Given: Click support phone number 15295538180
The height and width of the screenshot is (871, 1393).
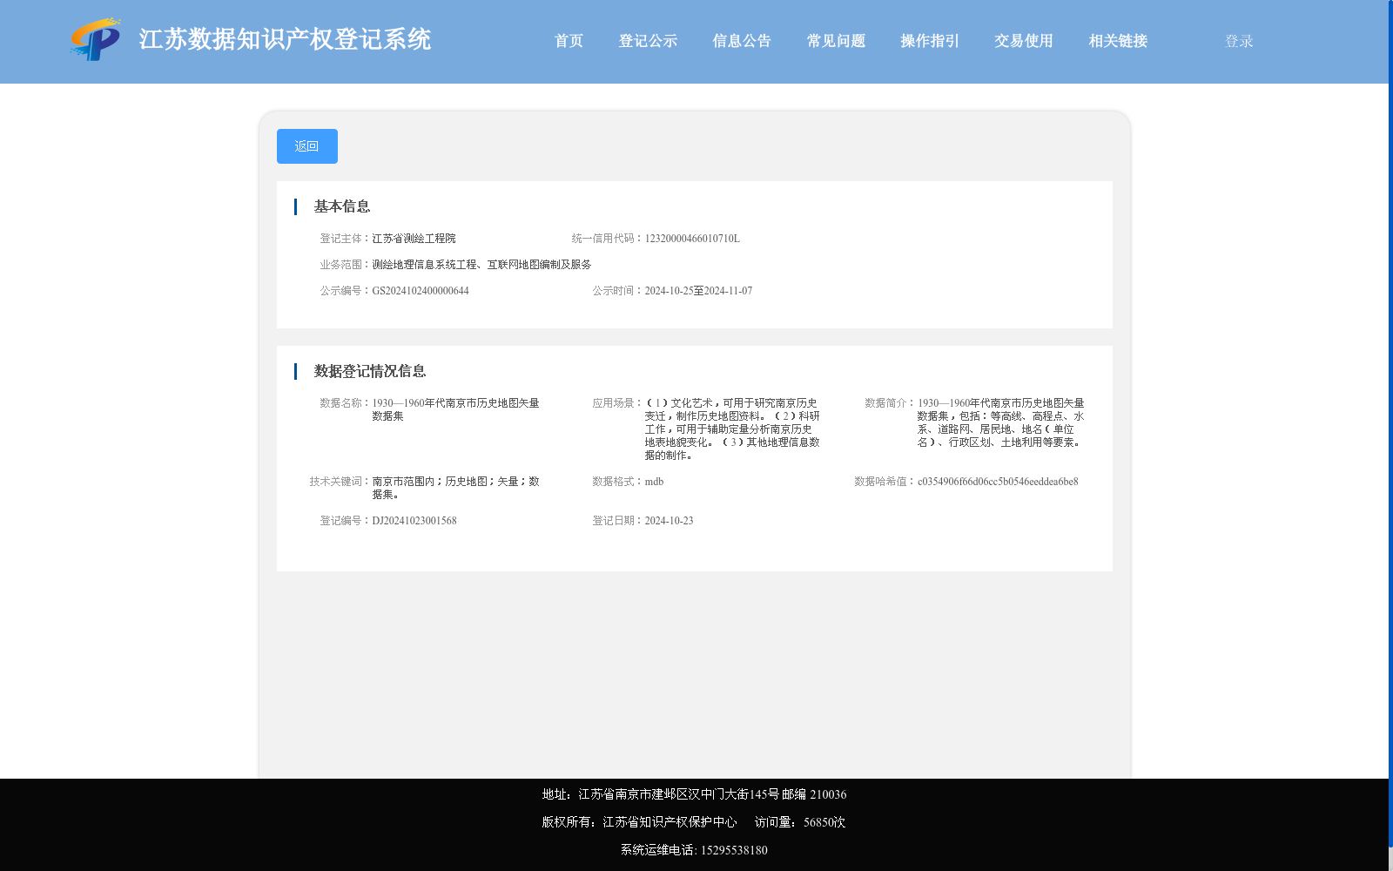Looking at the screenshot, I should point(734,850).
